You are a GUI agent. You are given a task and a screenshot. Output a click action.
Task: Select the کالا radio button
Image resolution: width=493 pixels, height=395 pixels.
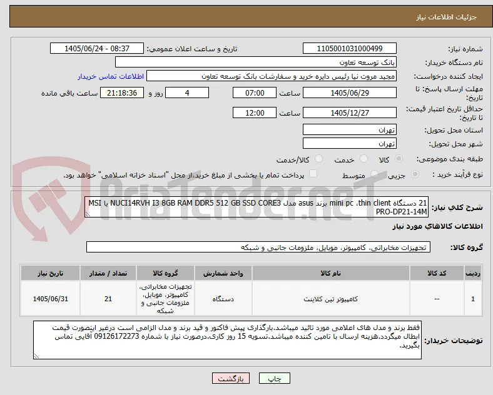coord(399,159)
